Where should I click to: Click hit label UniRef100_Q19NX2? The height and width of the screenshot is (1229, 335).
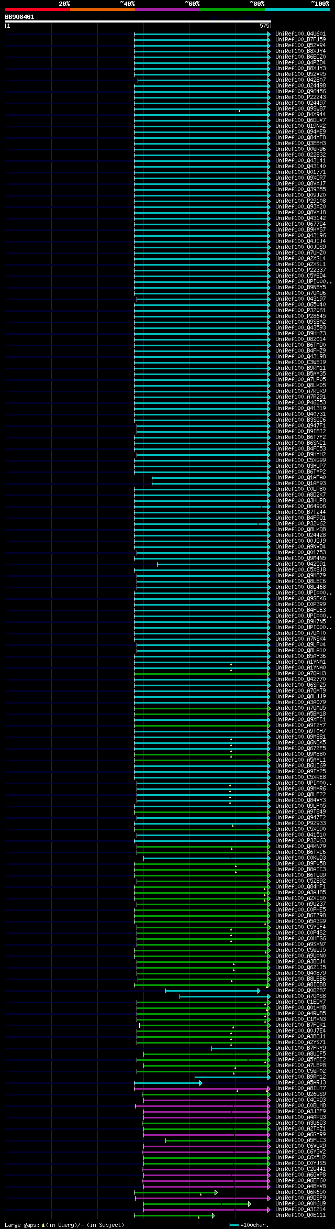click(300, 126)
